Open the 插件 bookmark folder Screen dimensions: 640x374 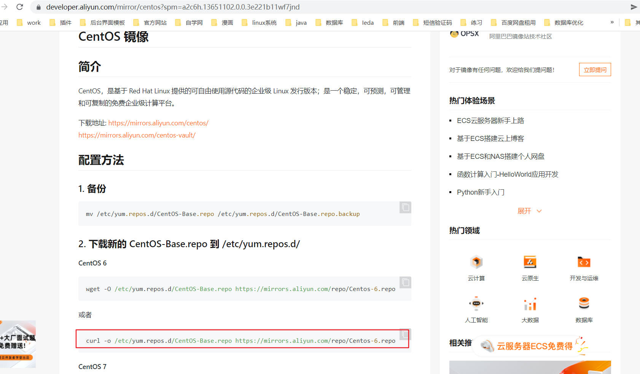[61, 22]
